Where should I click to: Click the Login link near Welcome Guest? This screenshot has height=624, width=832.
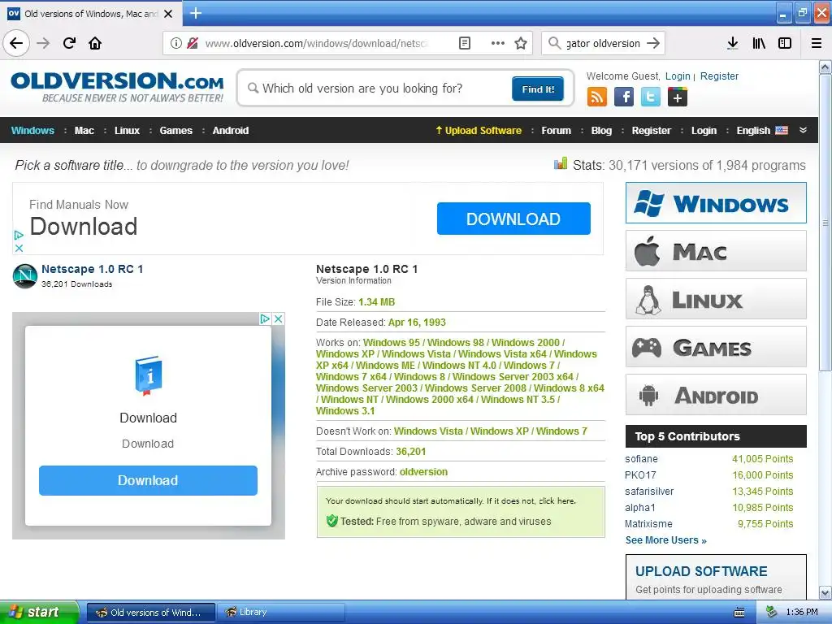click(678, 76)
